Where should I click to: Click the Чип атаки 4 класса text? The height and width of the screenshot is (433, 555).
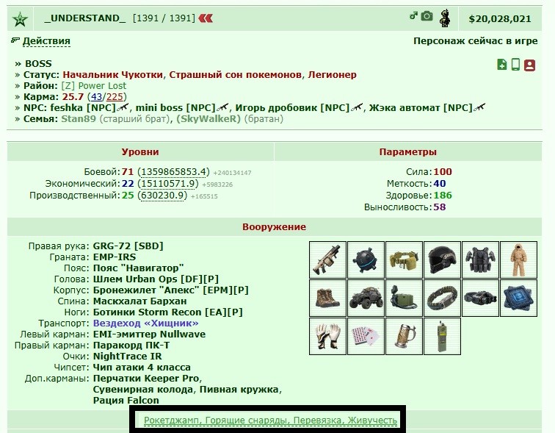coord(142,367)
